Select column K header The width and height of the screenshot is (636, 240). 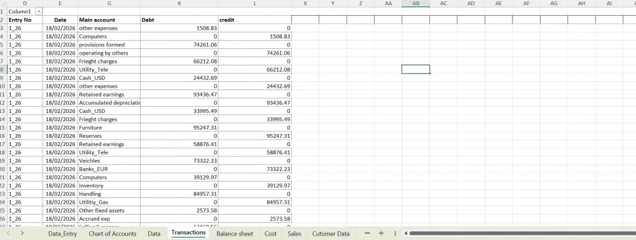click(179, 3)
